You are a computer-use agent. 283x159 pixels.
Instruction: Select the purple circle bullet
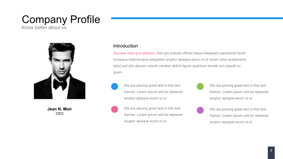tap(200, 110)
